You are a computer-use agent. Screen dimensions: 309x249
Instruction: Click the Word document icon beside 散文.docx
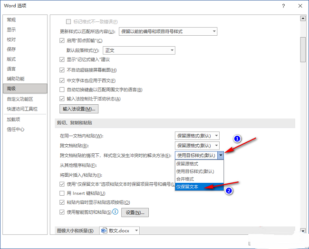tap(104, 230)
